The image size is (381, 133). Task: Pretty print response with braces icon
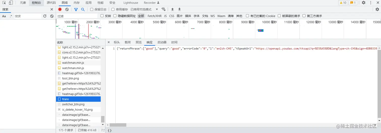coord(110,130)
